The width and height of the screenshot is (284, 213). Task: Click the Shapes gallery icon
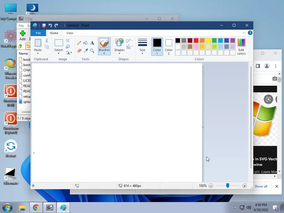click(x=119, y=43)
